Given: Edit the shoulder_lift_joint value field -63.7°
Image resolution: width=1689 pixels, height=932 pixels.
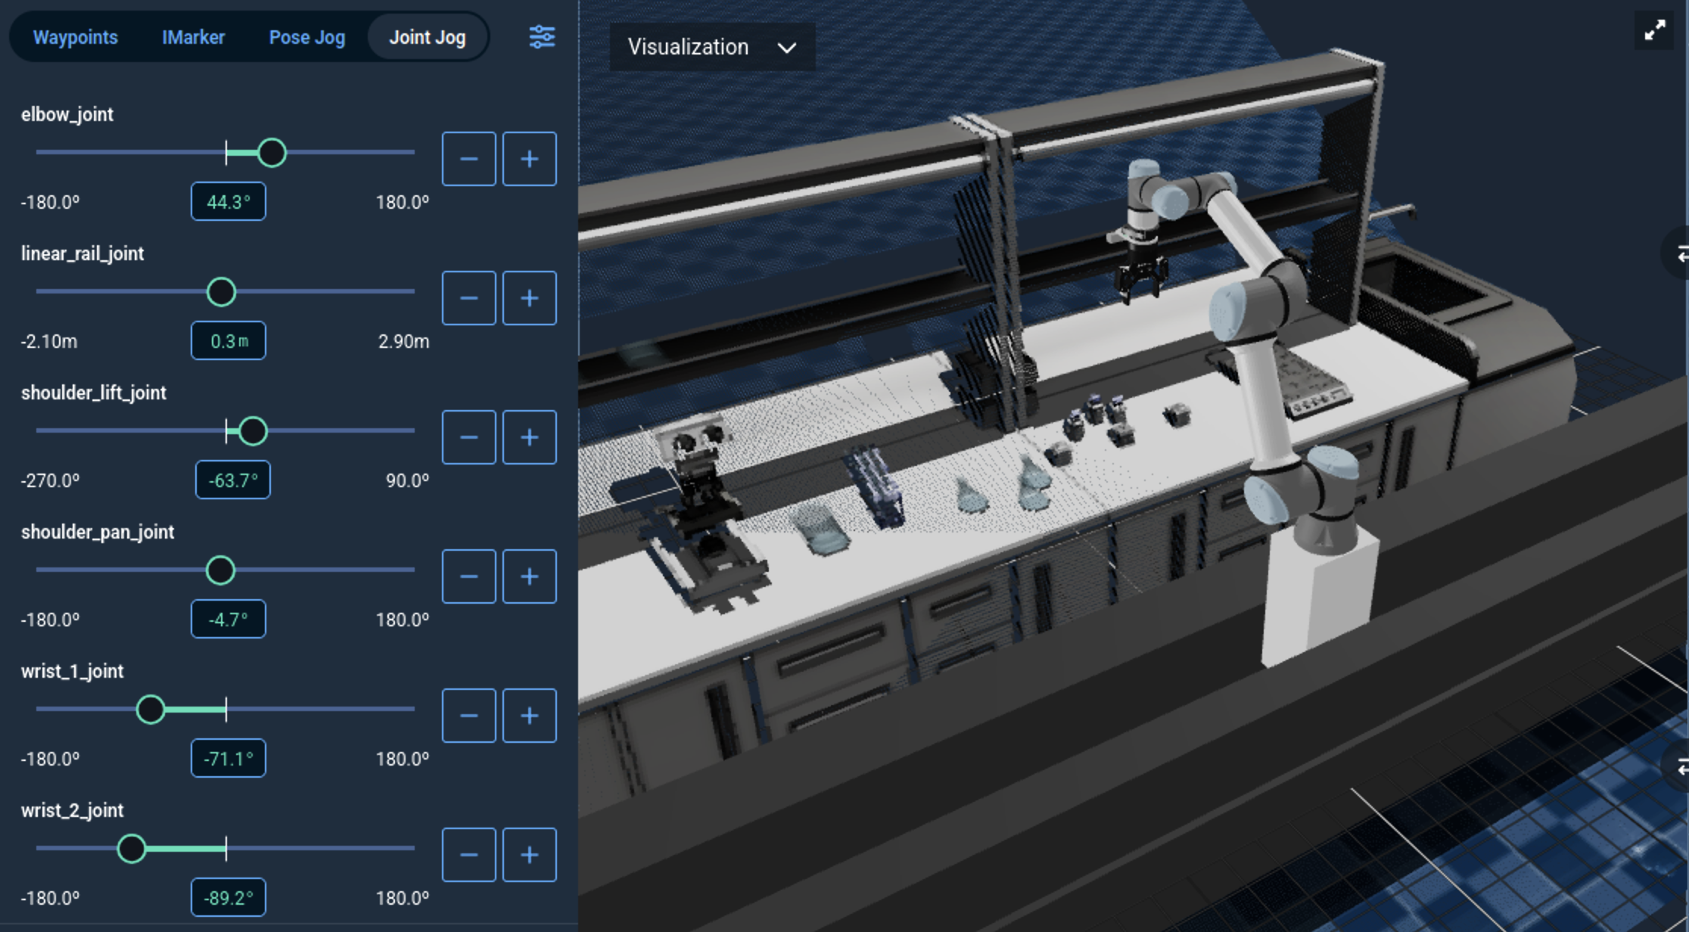Looking at the screenshot, I should pyautogui.click(x=233, y=480).
